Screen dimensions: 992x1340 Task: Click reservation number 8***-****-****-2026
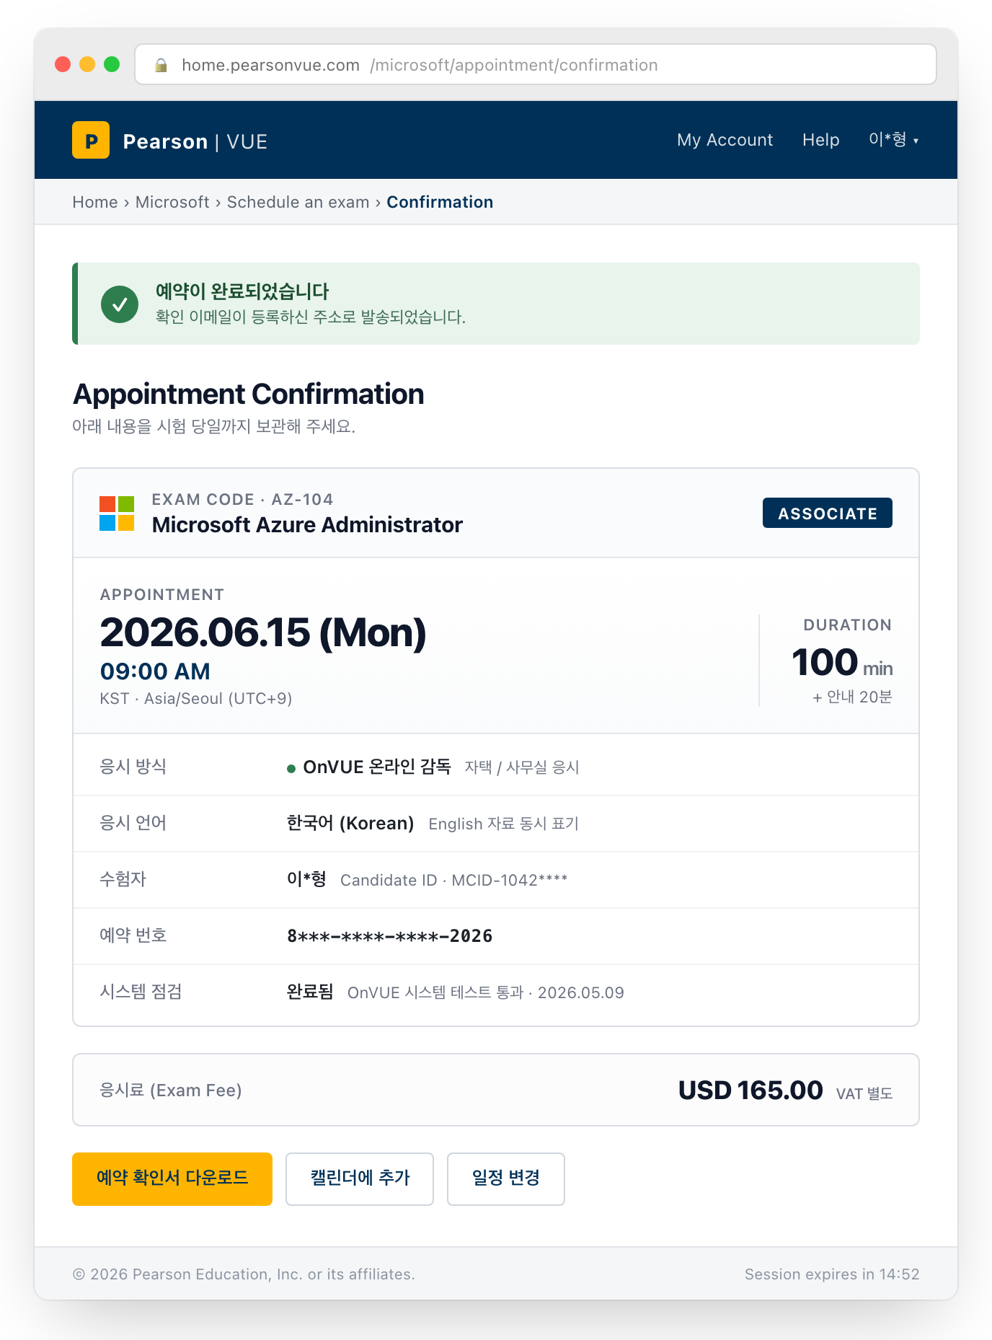(390, 935)
